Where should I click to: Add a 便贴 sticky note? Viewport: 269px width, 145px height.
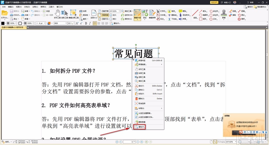(x=183, y=11)
